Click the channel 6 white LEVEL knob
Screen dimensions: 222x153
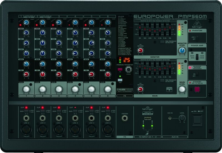(x=108, y=89)
